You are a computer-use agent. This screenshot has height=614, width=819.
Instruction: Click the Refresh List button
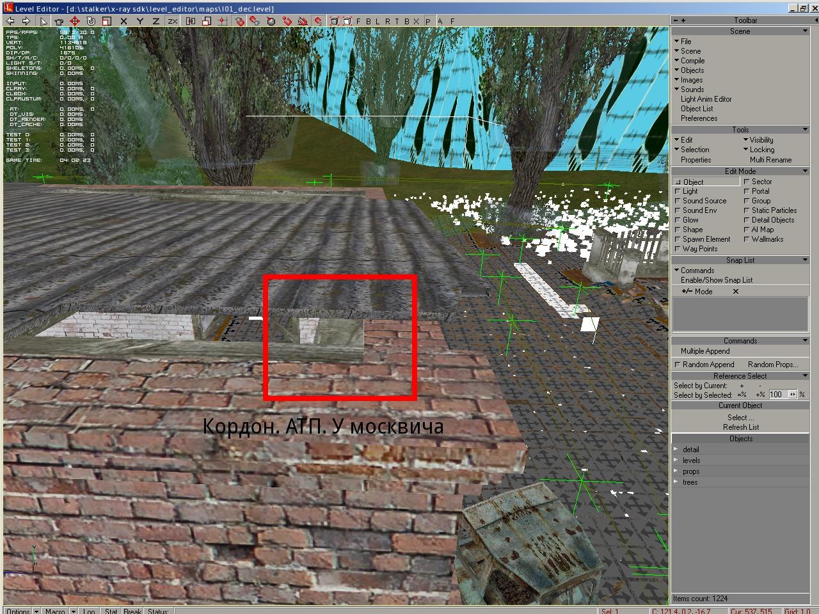tap(741, 427)
